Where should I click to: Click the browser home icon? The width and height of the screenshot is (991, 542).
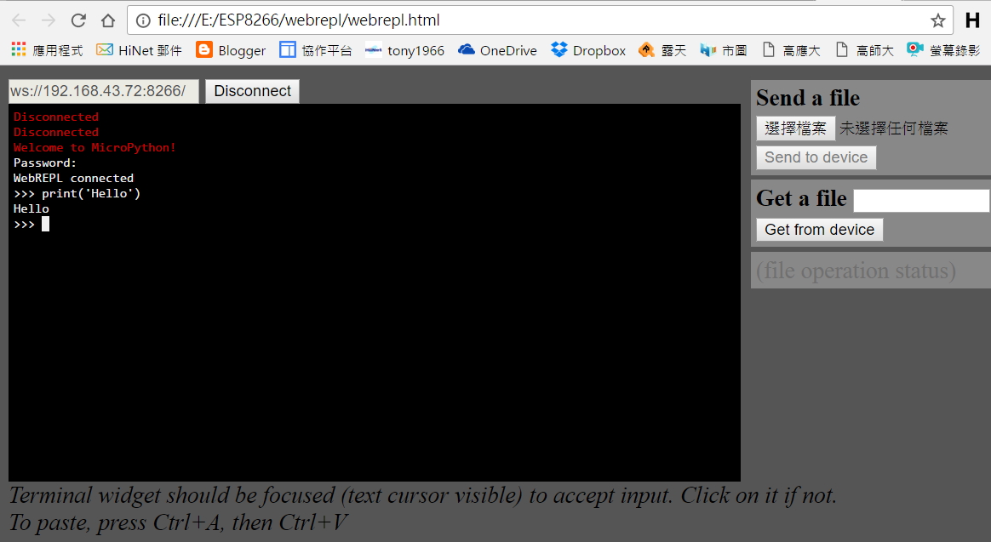(106, 20)
